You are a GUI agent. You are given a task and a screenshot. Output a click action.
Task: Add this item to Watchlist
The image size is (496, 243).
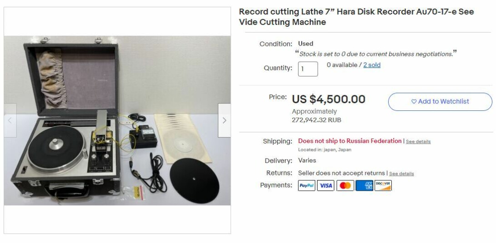[440, 102]
